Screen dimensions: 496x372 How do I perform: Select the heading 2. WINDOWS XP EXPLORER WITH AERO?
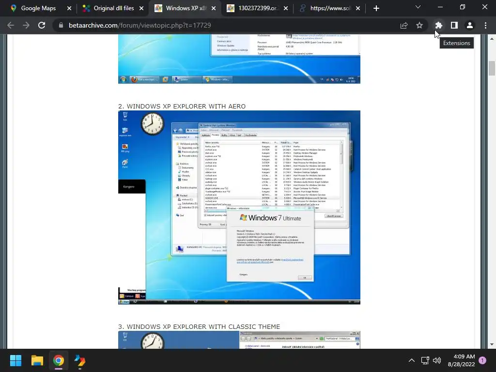pos(182,106)
